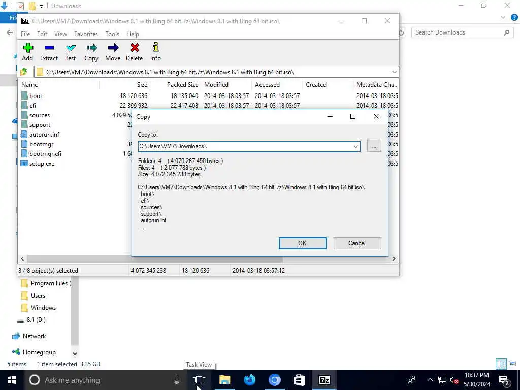
Task: Open the quick access toolbar dropdown arrow
Action: 42,6
